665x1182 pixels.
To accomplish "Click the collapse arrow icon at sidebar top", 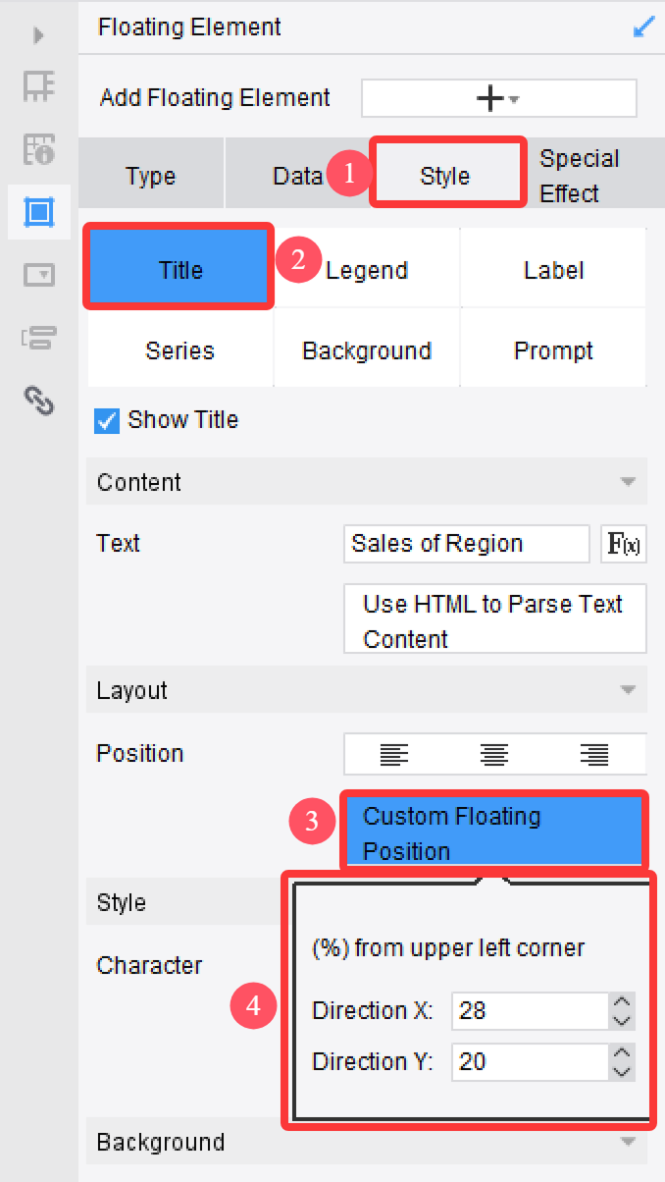I will click(x=37, y=34).
